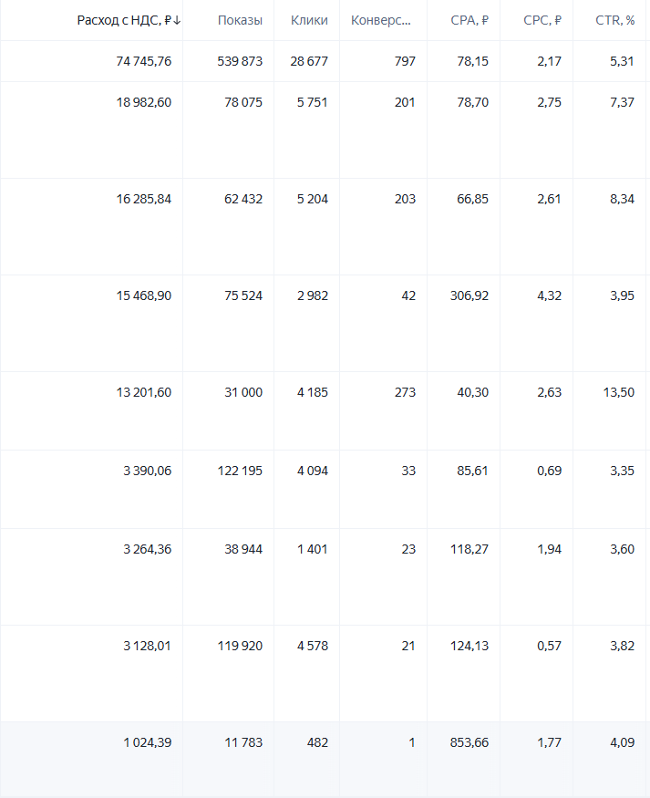Sort by the Показы column header
The width and height of the screenshot is (650, 798).
click(x=240, y=20)
